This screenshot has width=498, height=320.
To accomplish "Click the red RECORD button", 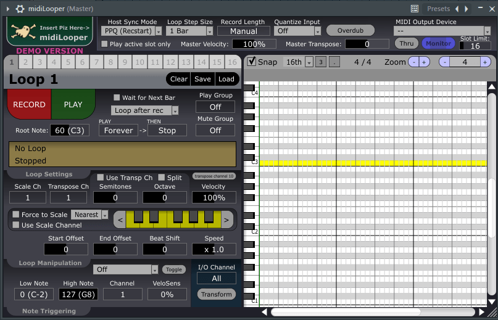I will coord(29,104).
